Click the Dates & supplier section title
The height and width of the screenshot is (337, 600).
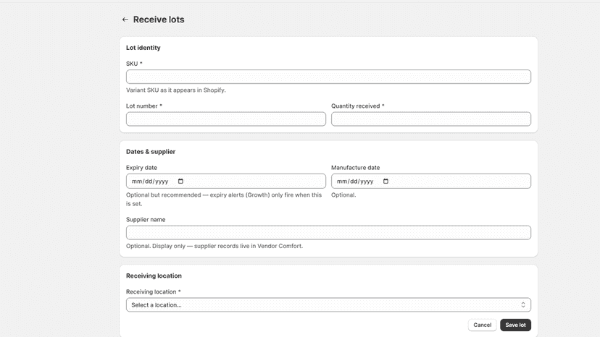151,152
